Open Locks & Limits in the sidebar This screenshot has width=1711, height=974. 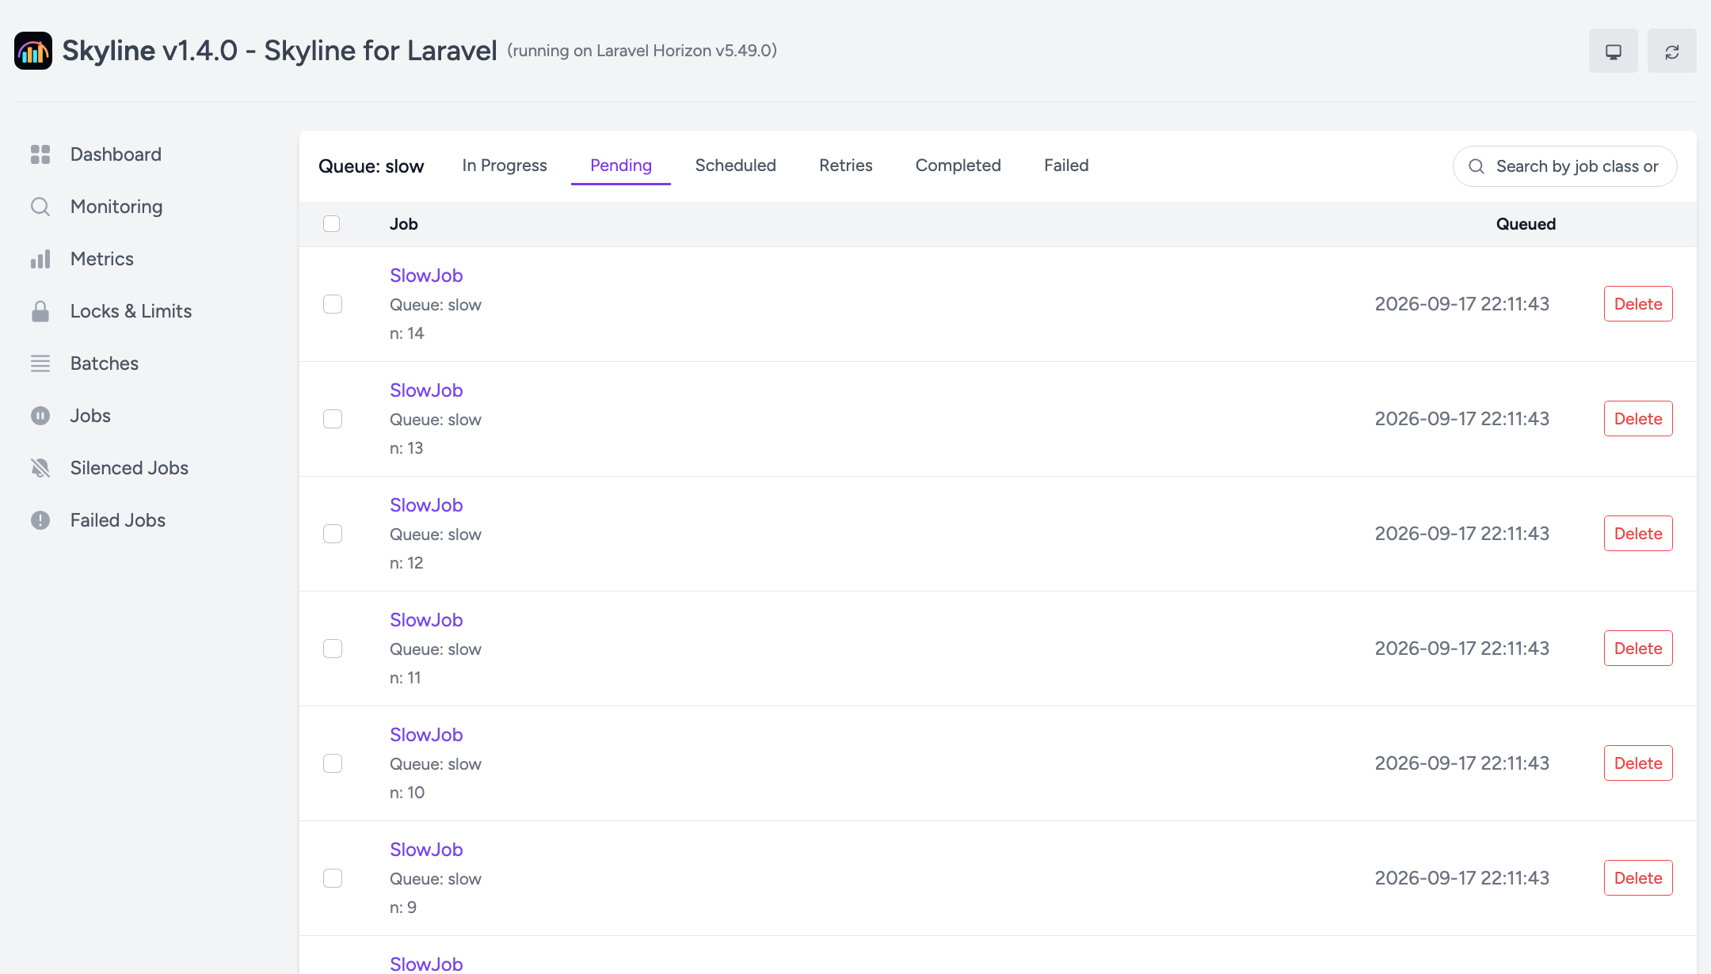131,311
